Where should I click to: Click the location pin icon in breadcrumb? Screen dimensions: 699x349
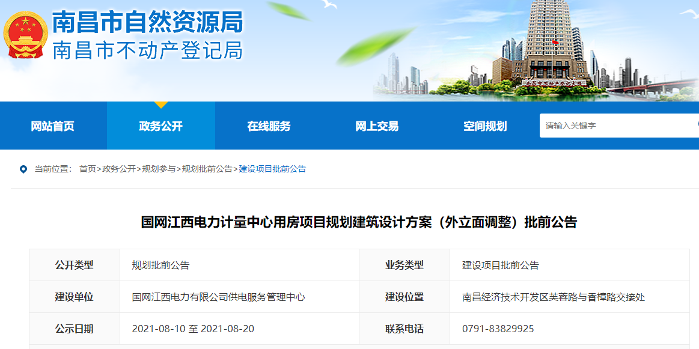coord(23,169)
